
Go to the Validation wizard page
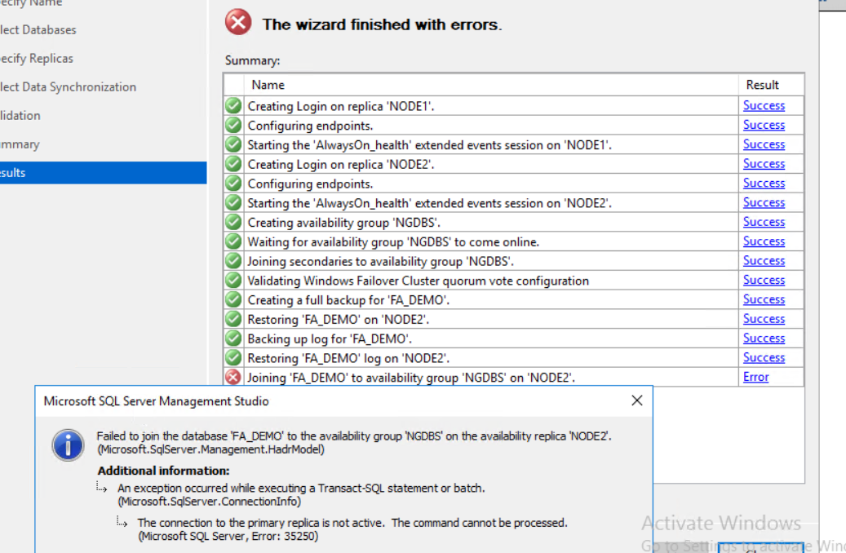coord(20,116)
